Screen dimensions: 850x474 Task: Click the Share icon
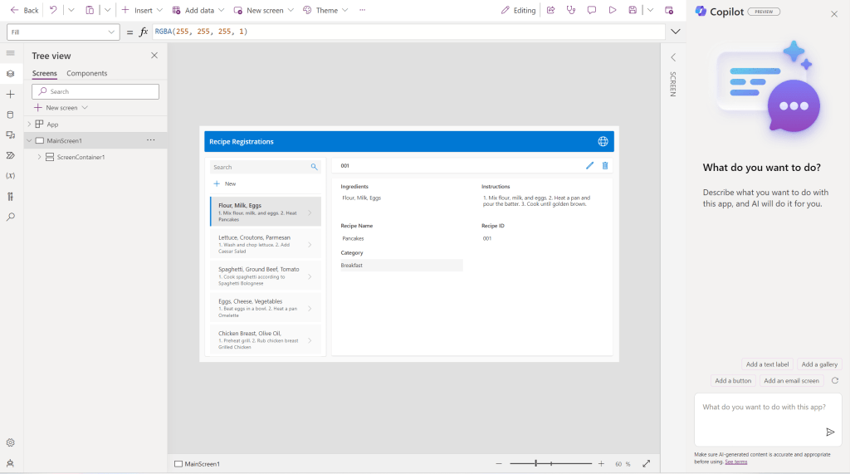551,10
